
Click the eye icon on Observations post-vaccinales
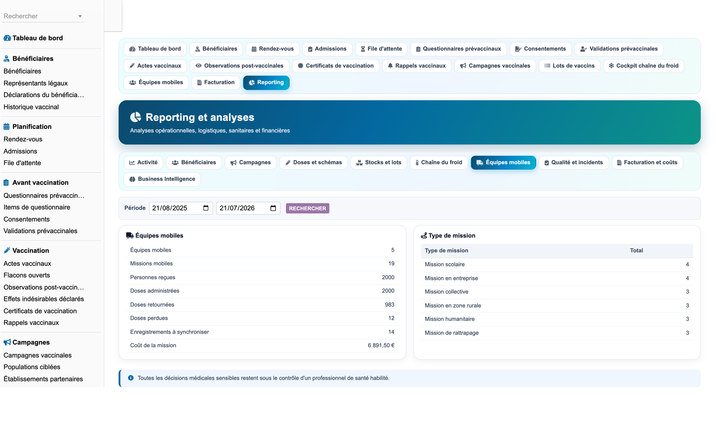point(198,66)
